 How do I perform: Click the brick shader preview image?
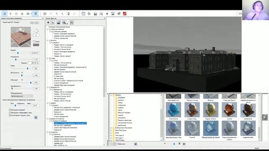21,37
